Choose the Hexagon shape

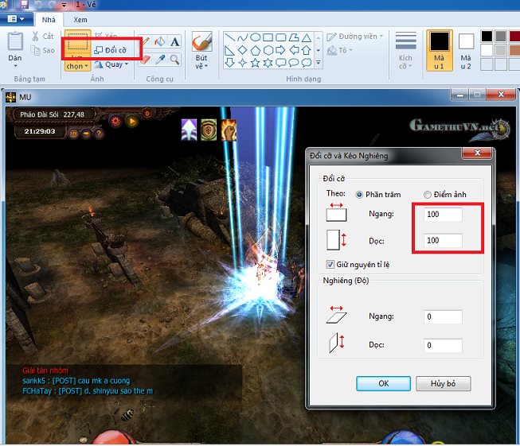tap(268, 50)
